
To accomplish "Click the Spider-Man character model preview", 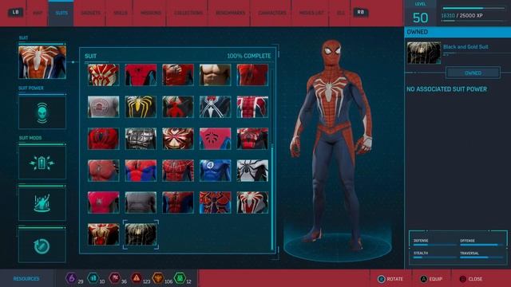I will (332, 145).
